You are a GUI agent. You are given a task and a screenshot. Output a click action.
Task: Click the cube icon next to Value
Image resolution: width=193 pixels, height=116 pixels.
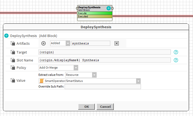pyautogui.click(x=13, y=80)
